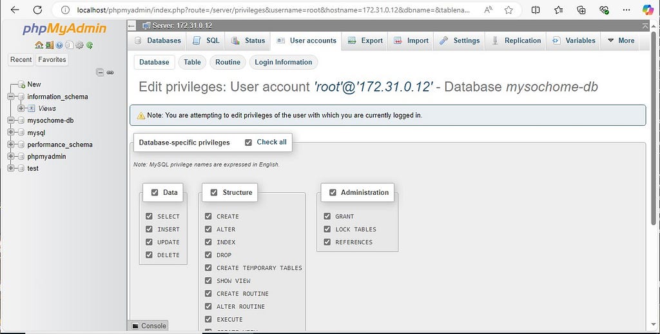Viewport: 660px width, 334px height.
Task: Add this page to favorites star
Action: coord(509,10)
